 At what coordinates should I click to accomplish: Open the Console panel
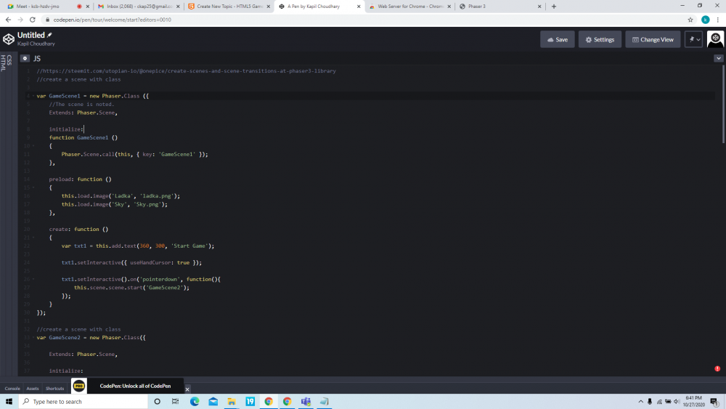12,389
